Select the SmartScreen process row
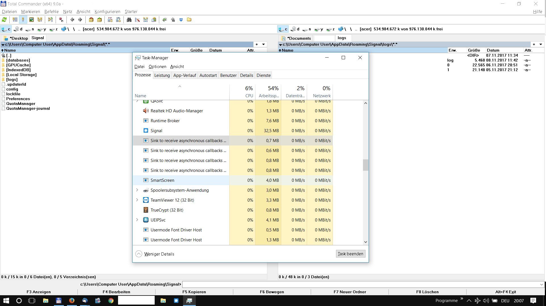The height and width of the screenshot is (306, 546). click(233, 180)
